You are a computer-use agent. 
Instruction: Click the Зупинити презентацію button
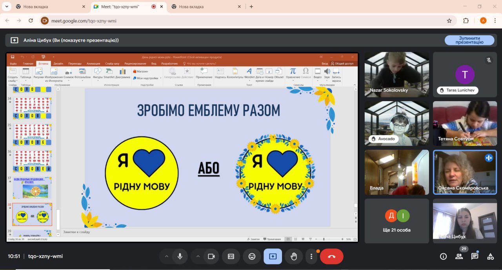pyautogui.click(x=469, y=40)
